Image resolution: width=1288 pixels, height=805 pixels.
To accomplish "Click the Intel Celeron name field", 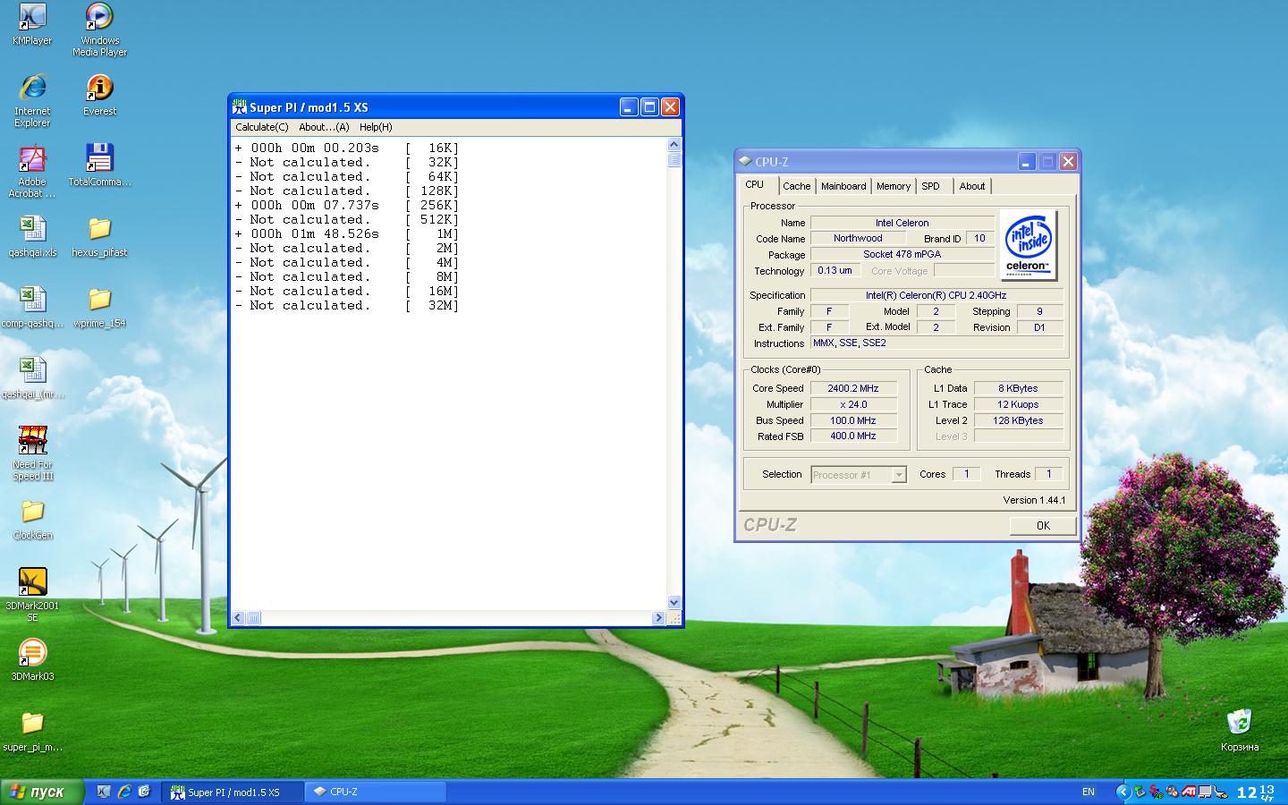I will pos(902,223).
